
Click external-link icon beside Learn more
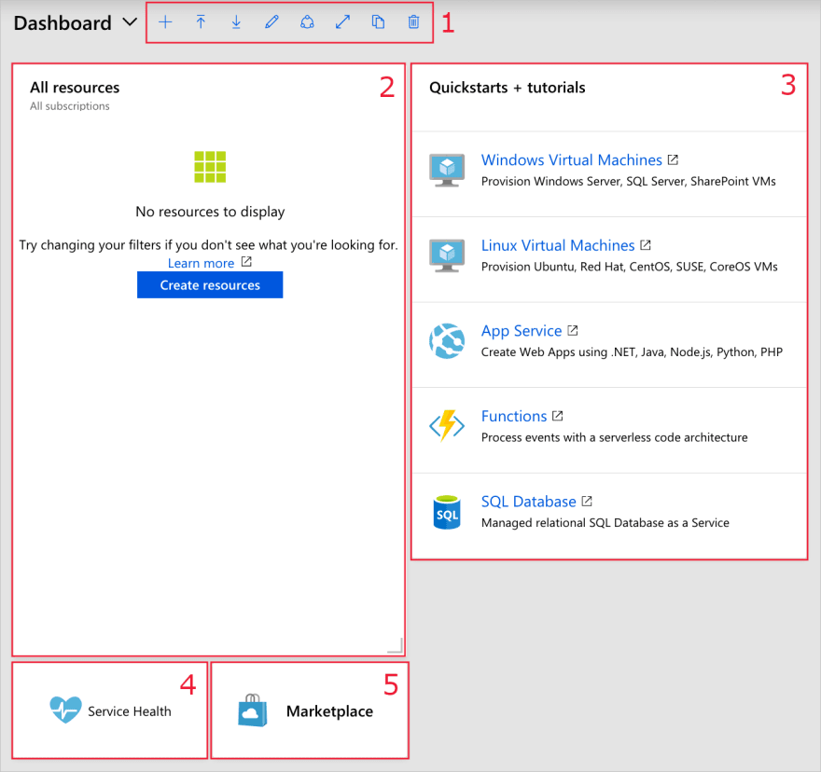246,262
